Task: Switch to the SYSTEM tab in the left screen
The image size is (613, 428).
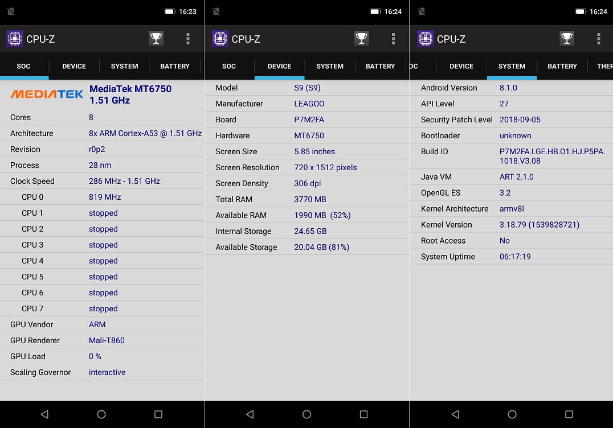Action: coord(124,66)
